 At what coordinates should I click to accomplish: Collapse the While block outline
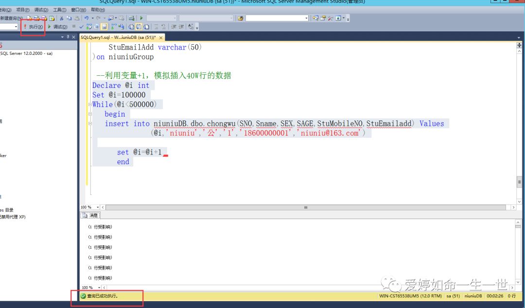point(90,104)
